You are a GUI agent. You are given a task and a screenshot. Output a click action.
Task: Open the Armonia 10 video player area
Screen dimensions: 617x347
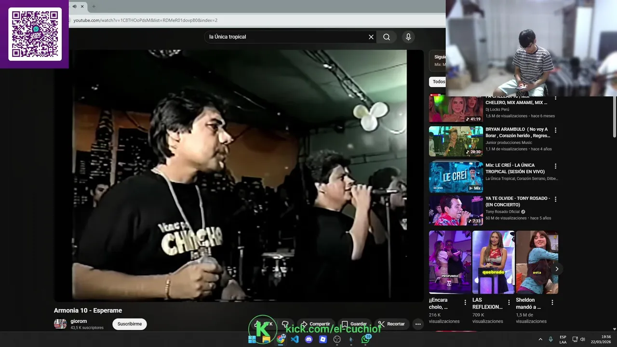[239, 175]
